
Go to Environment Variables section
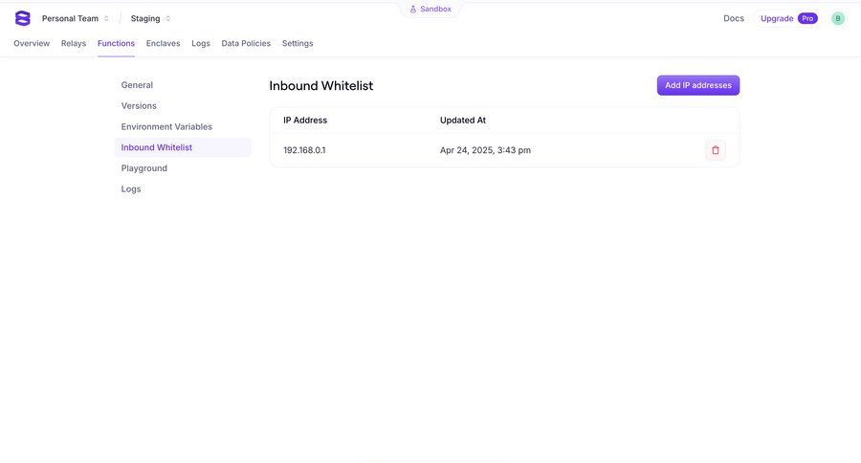pyautogui.click(x=166, y=126)
